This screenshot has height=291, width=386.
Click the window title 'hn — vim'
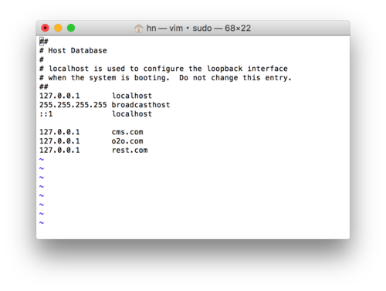coord(164,28)
